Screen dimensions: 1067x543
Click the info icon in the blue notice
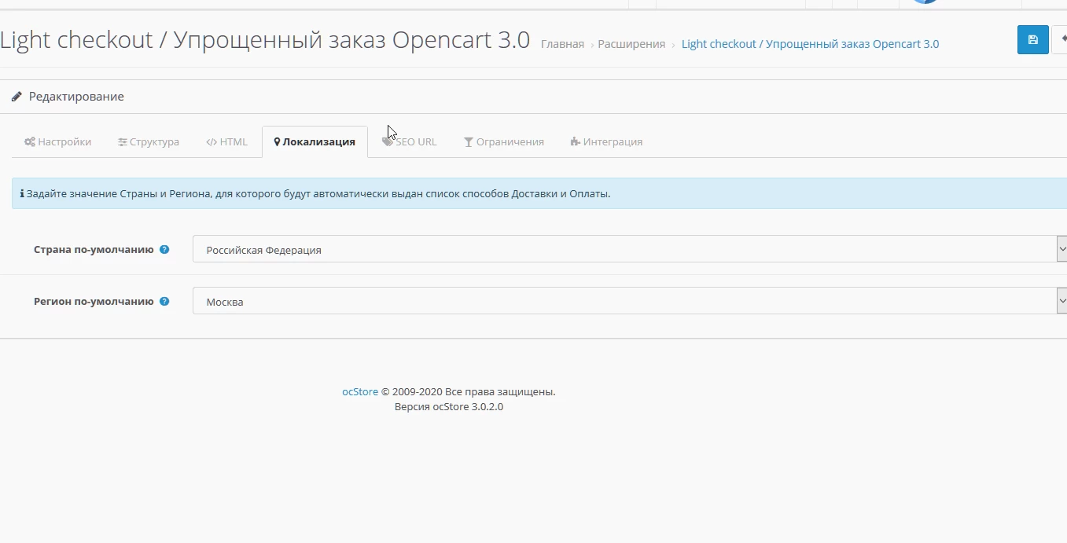coord(22,193)
